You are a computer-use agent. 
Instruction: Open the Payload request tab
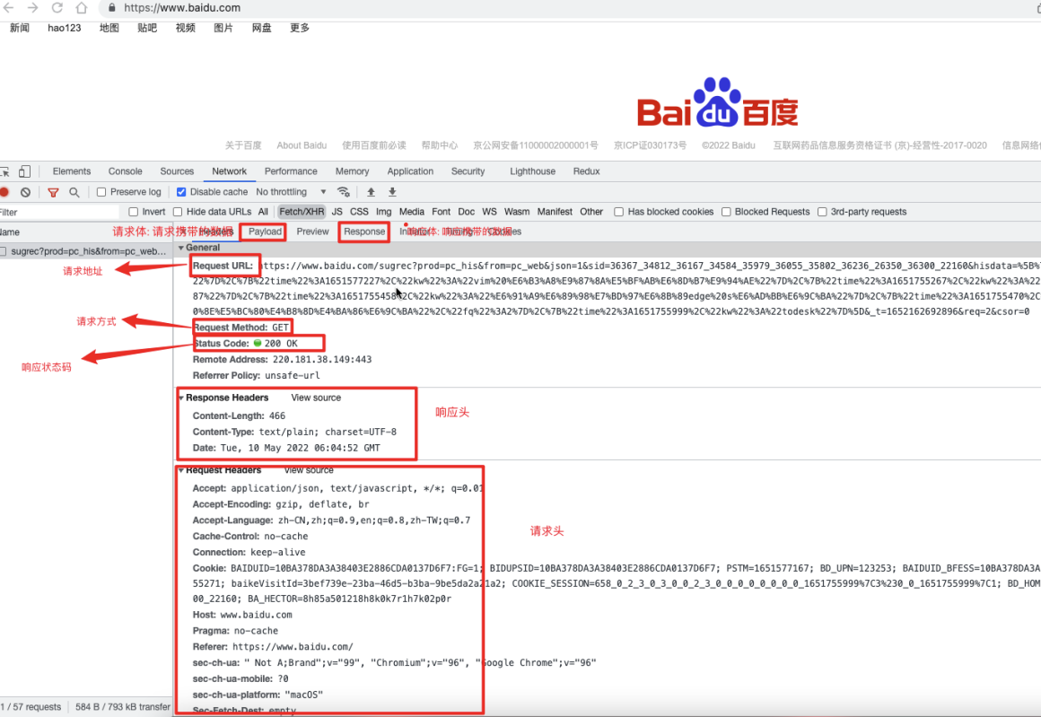tap(265, 232)
